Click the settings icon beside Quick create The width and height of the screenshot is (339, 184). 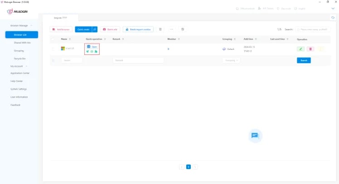(95, 29)
